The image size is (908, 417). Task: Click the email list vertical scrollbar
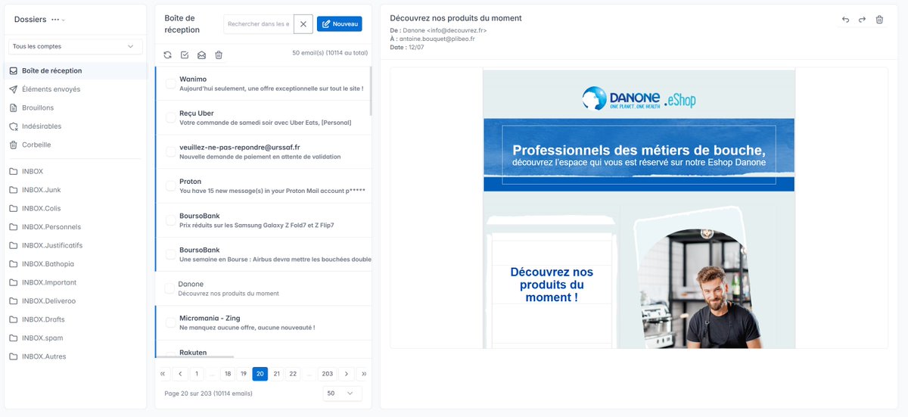tap(370, 91)
